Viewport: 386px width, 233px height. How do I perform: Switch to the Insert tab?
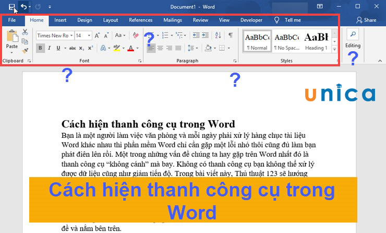point(61,20)
